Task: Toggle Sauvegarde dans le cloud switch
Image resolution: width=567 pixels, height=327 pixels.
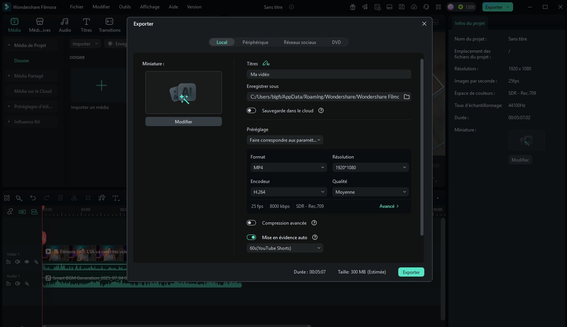Action: point(251,110)
